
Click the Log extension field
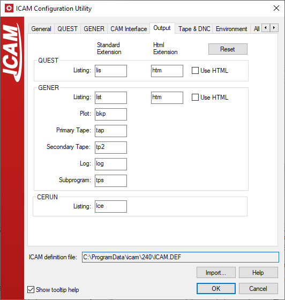111,164
